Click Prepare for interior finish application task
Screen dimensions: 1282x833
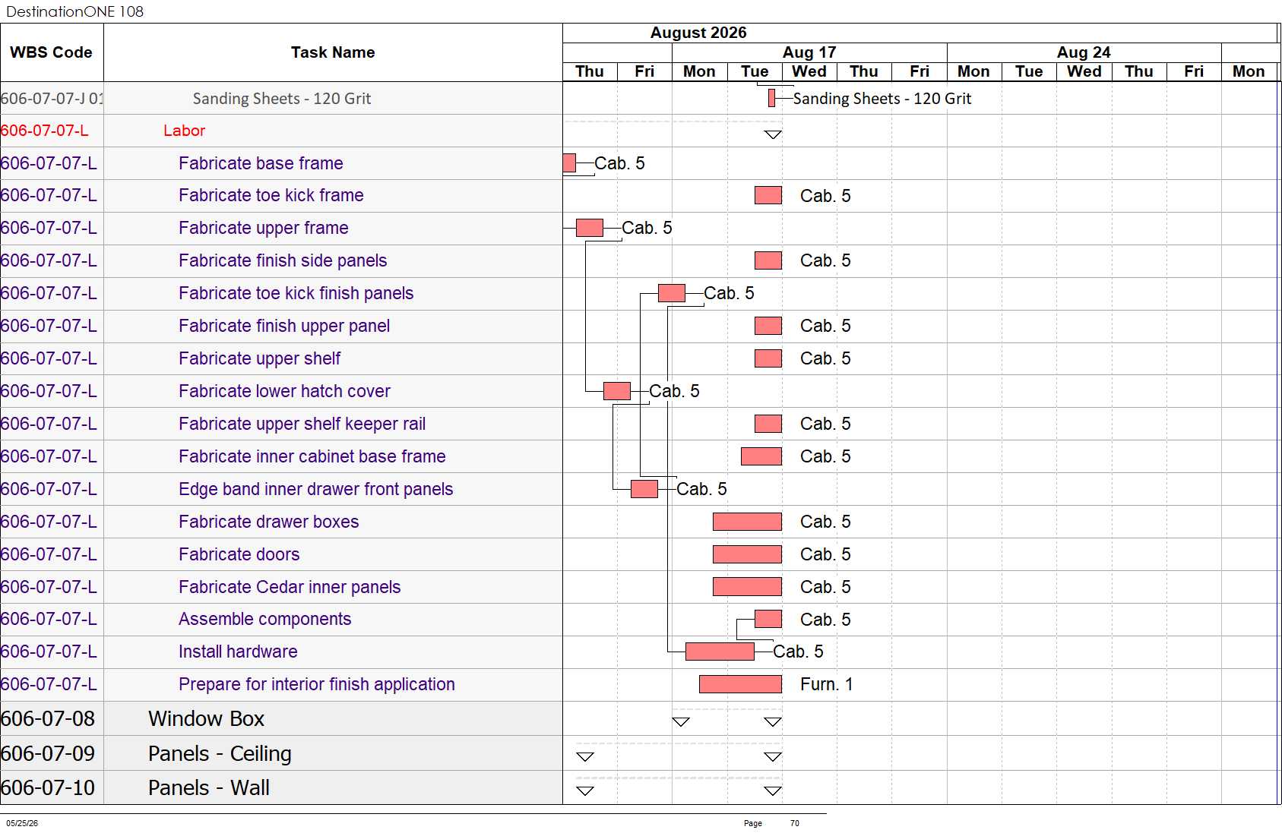(x=317, y=684)
